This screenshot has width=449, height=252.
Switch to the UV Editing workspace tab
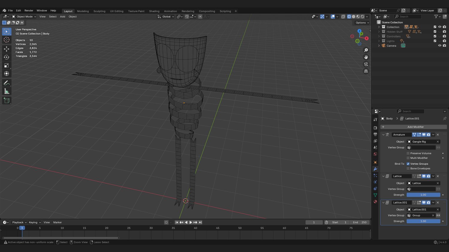pyautogui.click(x=117, y=11)
